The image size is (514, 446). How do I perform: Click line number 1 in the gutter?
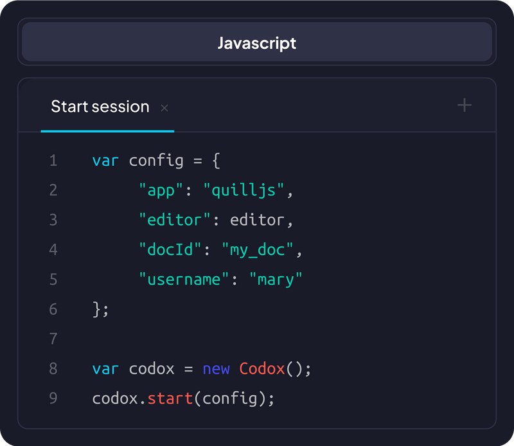(x=53, y=161)
